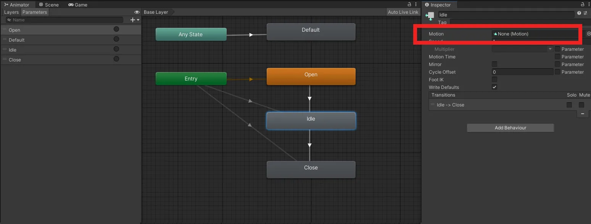Enable the Mirror checkbox

494,64
